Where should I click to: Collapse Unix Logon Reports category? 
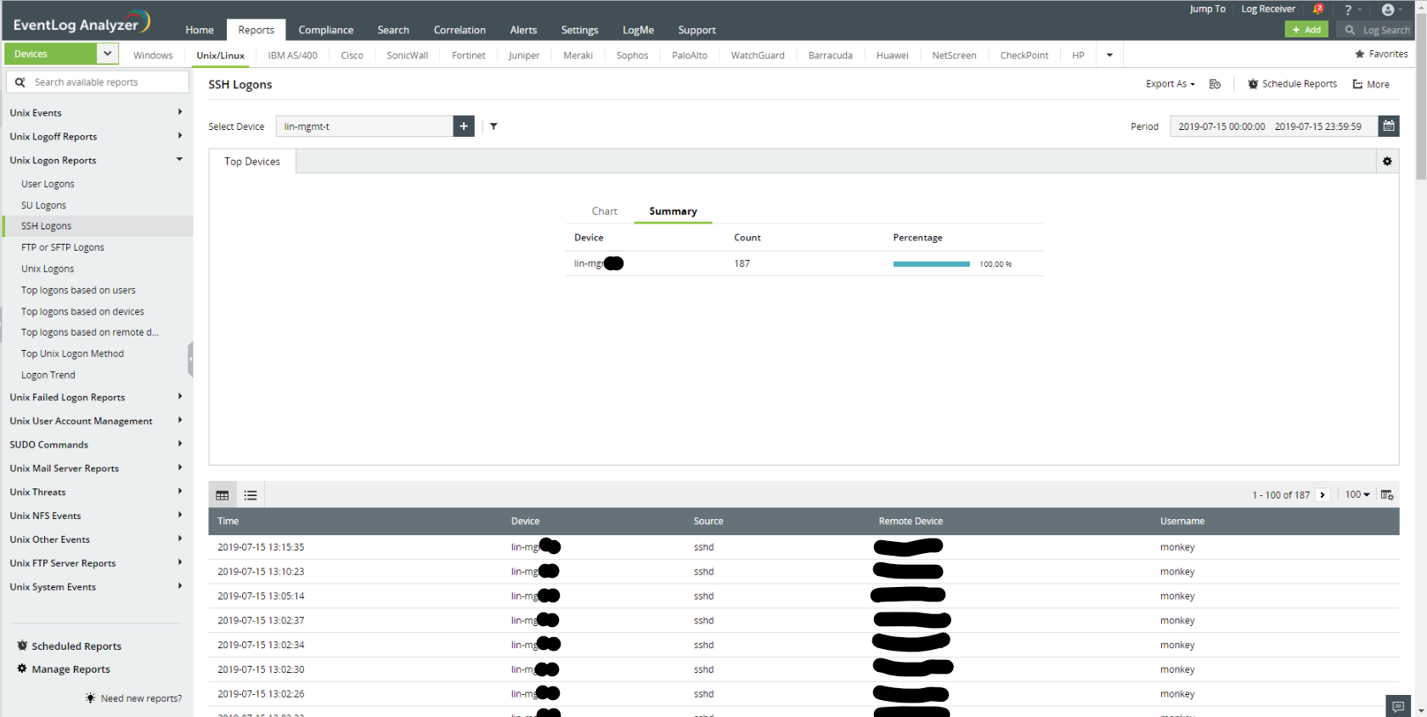tap(96, 160)
